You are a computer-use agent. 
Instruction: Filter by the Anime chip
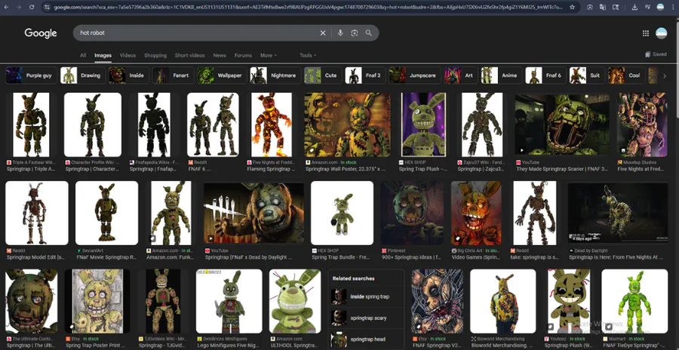pos(501,75)
